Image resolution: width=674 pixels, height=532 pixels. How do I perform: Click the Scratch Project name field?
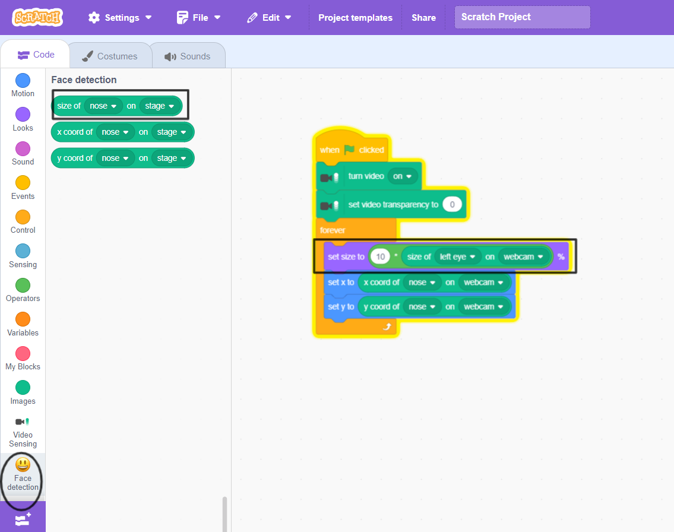click(521, 17)
